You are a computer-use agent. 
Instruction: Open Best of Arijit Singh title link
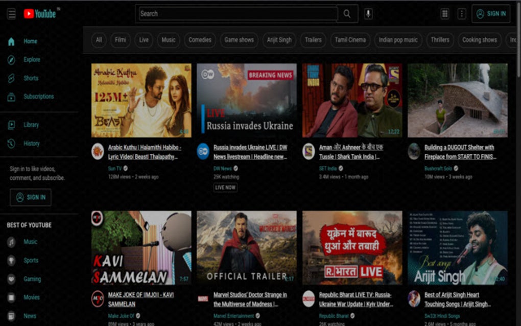pyautogui.click(x=458, y=299)
